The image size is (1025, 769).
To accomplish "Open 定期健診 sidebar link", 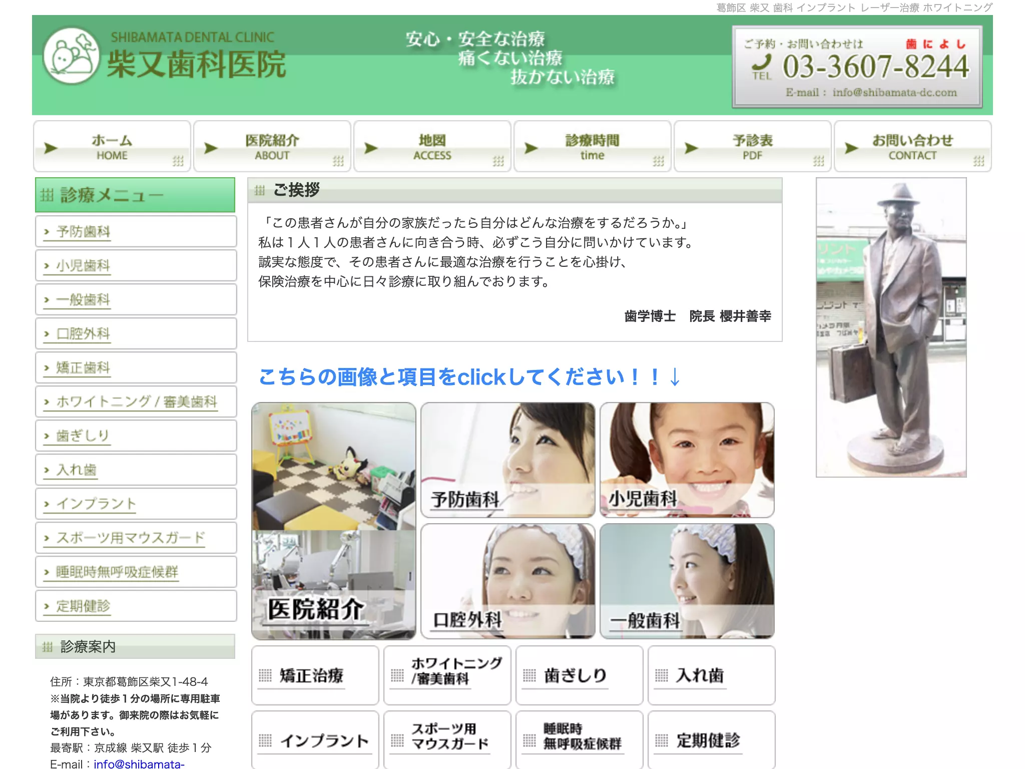I will pyautogui.click(x=136, y=606).
